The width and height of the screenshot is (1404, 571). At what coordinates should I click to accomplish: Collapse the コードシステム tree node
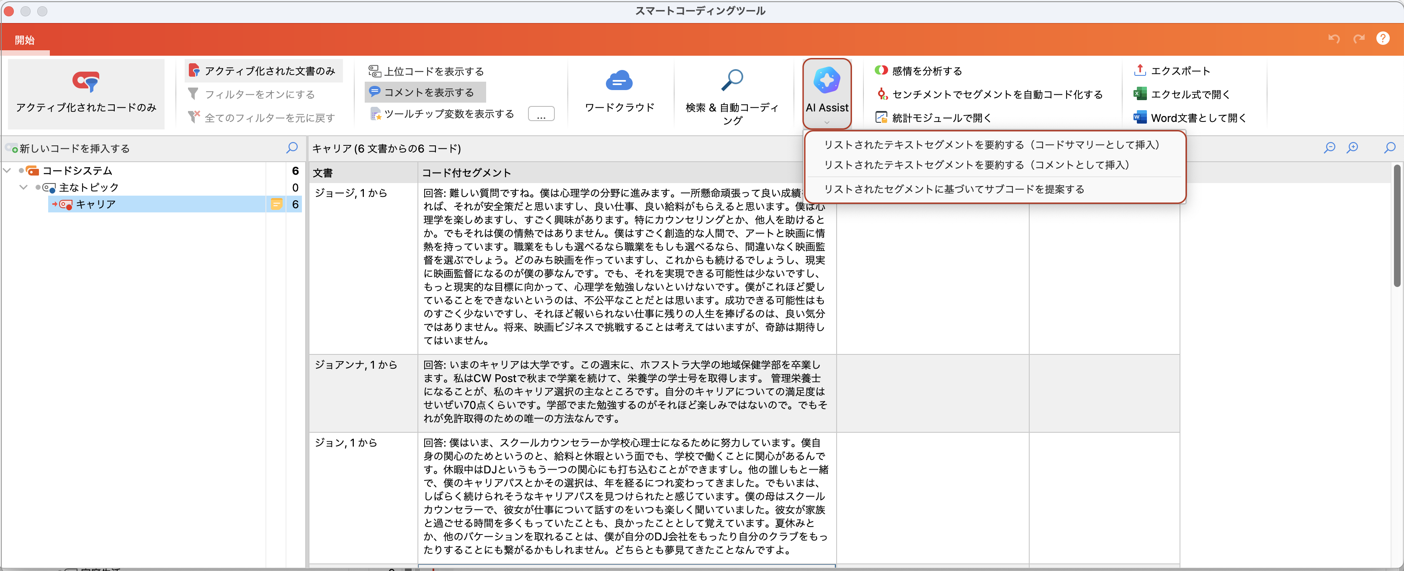point(8,171)
